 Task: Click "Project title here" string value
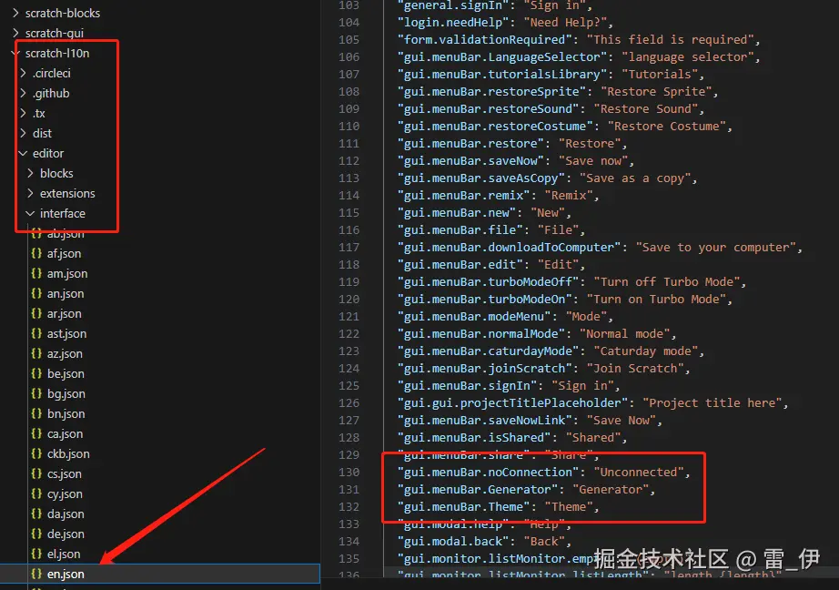pyautogui.click(x=713, y=402)
